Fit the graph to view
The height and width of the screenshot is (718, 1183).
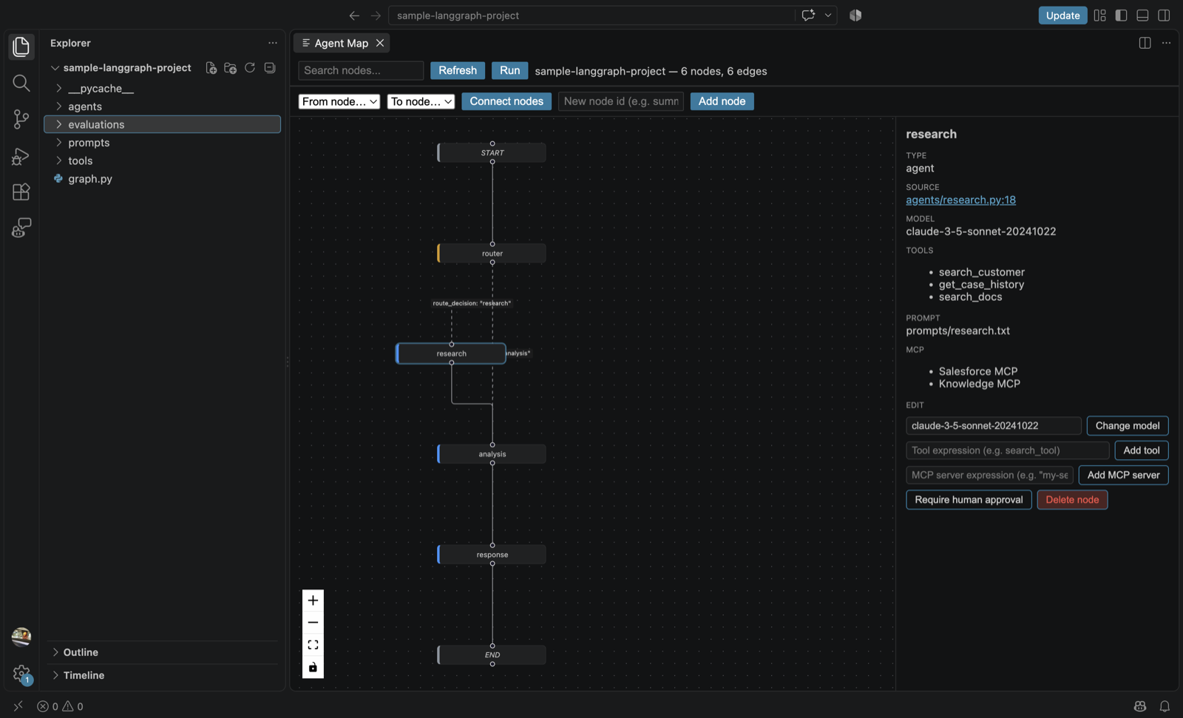tap(313, 645)
